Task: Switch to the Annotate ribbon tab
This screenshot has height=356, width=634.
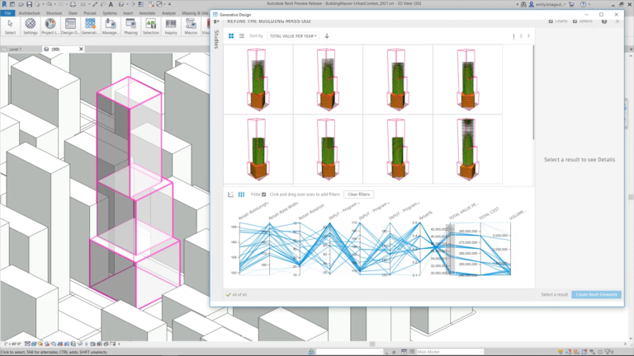Action: 147,13
